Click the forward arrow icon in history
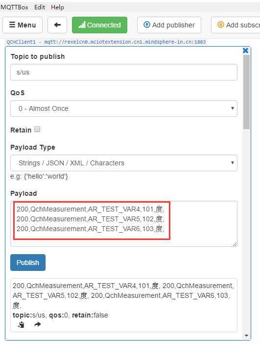 point(37,324)
